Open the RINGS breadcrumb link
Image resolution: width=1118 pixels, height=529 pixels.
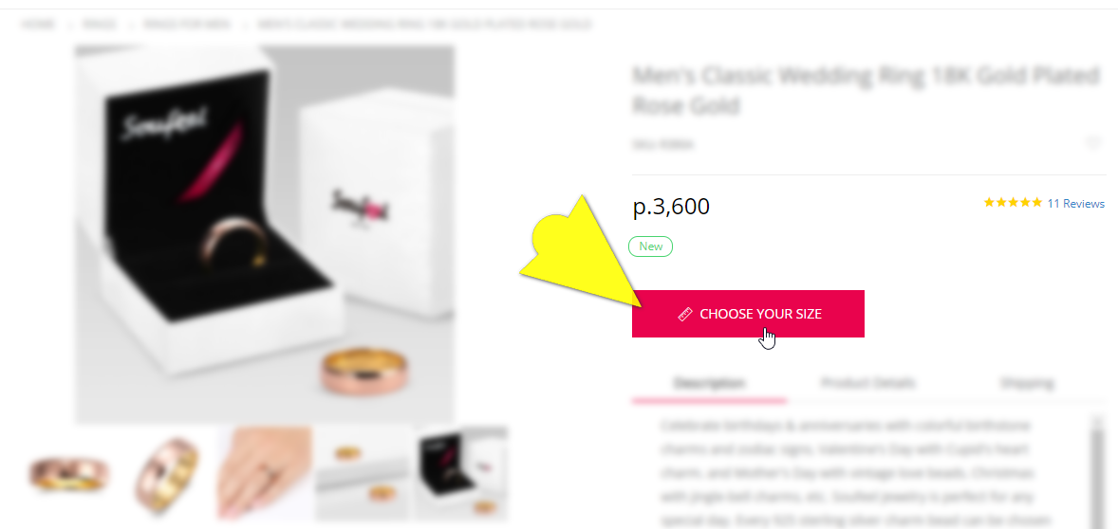click(x=100, y=25)
